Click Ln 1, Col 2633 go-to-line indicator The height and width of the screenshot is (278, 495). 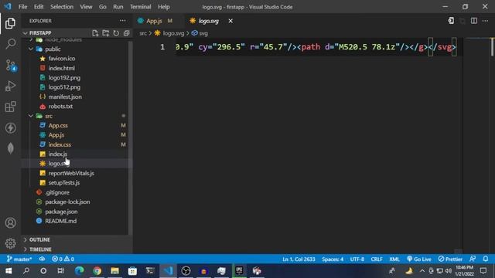coord(299,259)
